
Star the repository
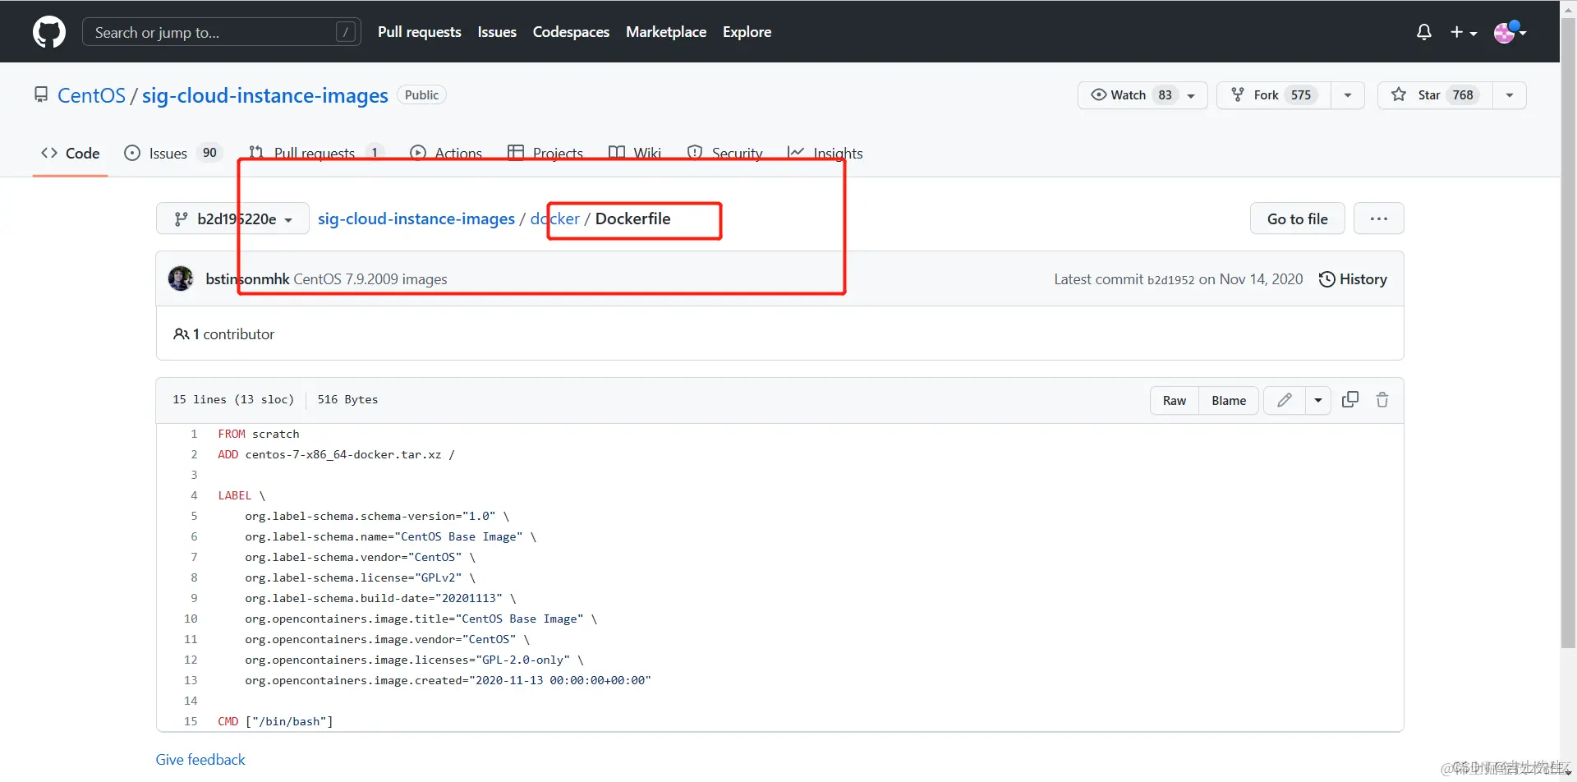[1435, 95]
